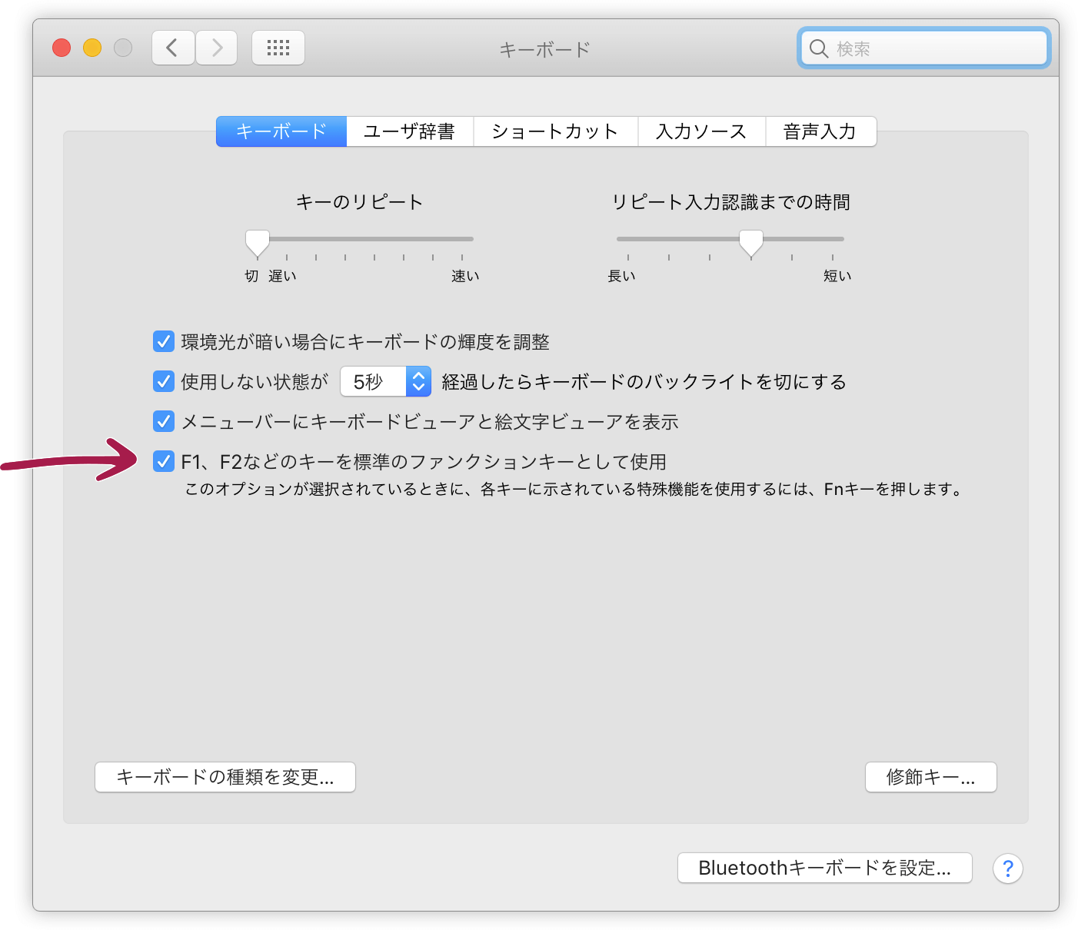Toggle F1、F2などのキーを標準のファンクションキー checkbox

[164, 461]
